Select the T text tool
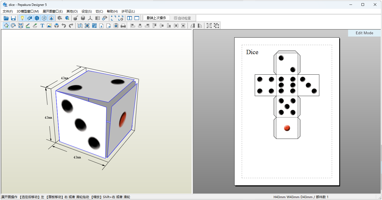 coord(42,26)
